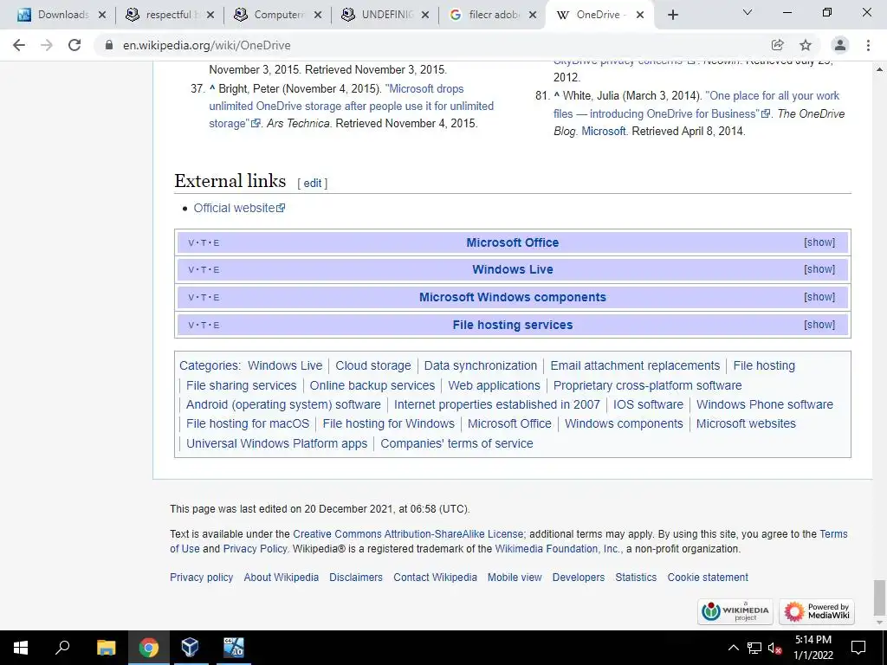The height and width of the screenshot is (665, 887).
Task: Switch to the filecr adobe Google tab
Action: 491,15
